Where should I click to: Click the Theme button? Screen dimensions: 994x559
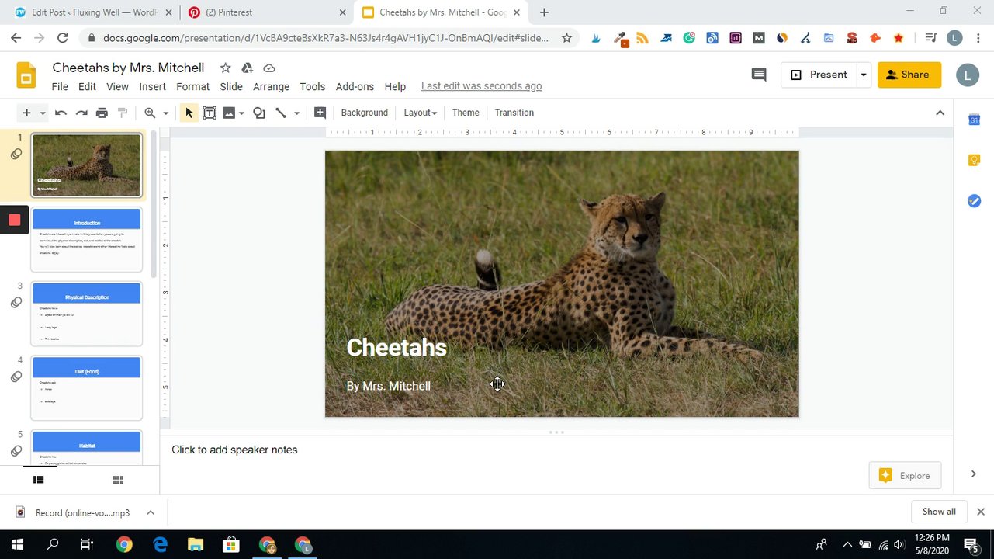pos(466,113)
